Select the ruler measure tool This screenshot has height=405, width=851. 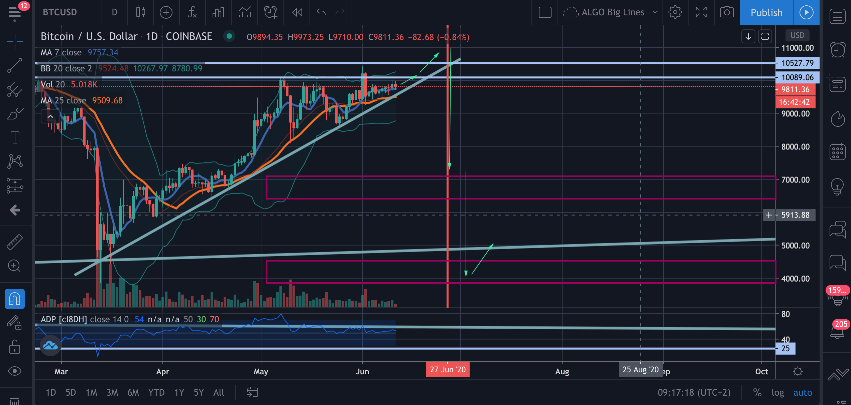point(15,242)
